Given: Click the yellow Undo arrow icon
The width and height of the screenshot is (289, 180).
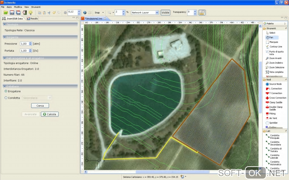Looking at the screenshot, I should pyautogui.click(x=54, y=13).
